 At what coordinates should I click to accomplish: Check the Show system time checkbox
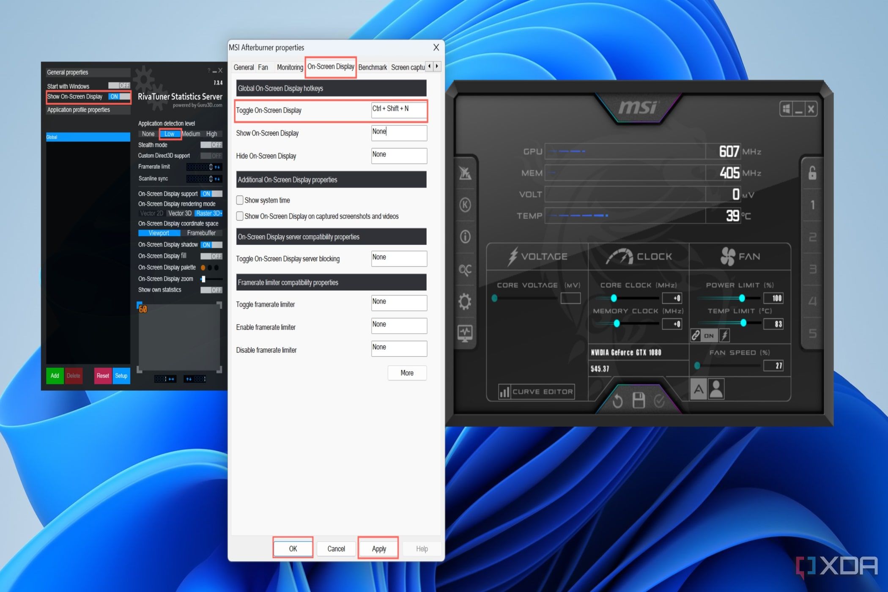tap(240, 200)
